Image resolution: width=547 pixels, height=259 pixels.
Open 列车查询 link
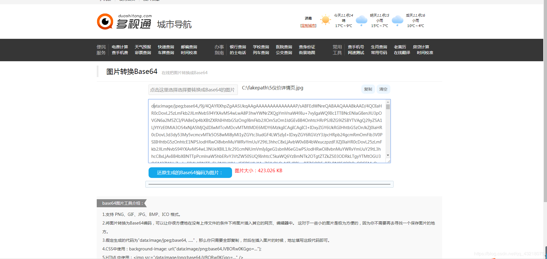[x=261, y=53]
